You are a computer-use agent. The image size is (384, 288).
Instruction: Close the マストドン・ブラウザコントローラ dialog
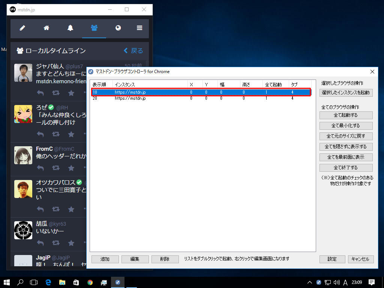[x=372, y=72]
